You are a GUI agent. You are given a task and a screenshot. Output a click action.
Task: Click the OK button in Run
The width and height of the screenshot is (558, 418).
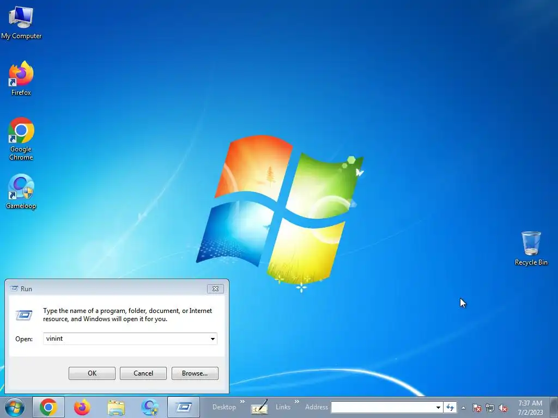coord(92,373)
